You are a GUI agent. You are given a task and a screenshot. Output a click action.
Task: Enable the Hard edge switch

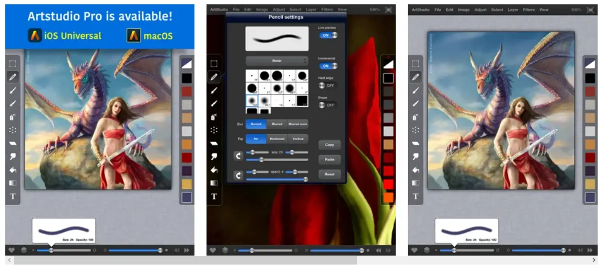pos(328,85)
